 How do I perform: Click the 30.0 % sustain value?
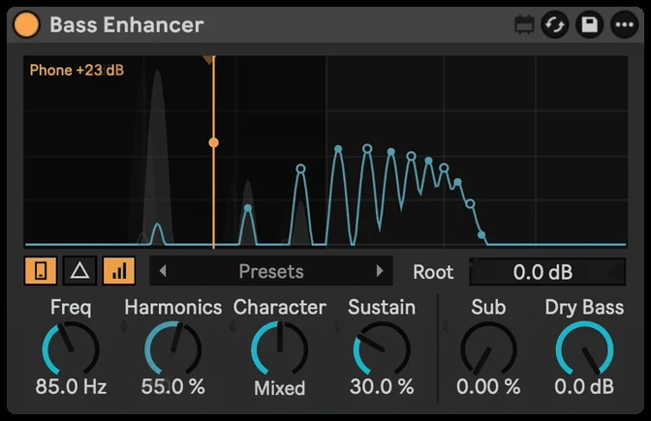[382, 386]
